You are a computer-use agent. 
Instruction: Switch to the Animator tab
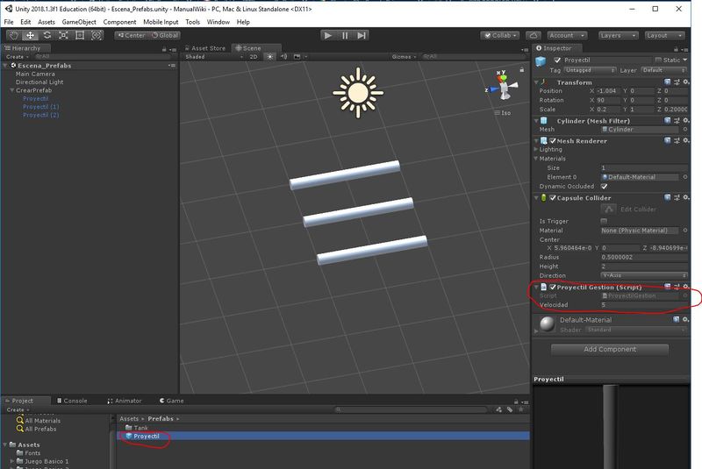(x=125, y=401)
